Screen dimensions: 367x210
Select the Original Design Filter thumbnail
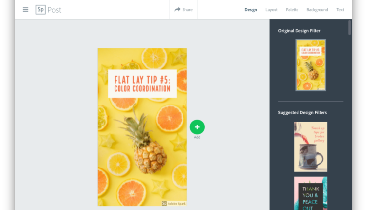[311, 65]
